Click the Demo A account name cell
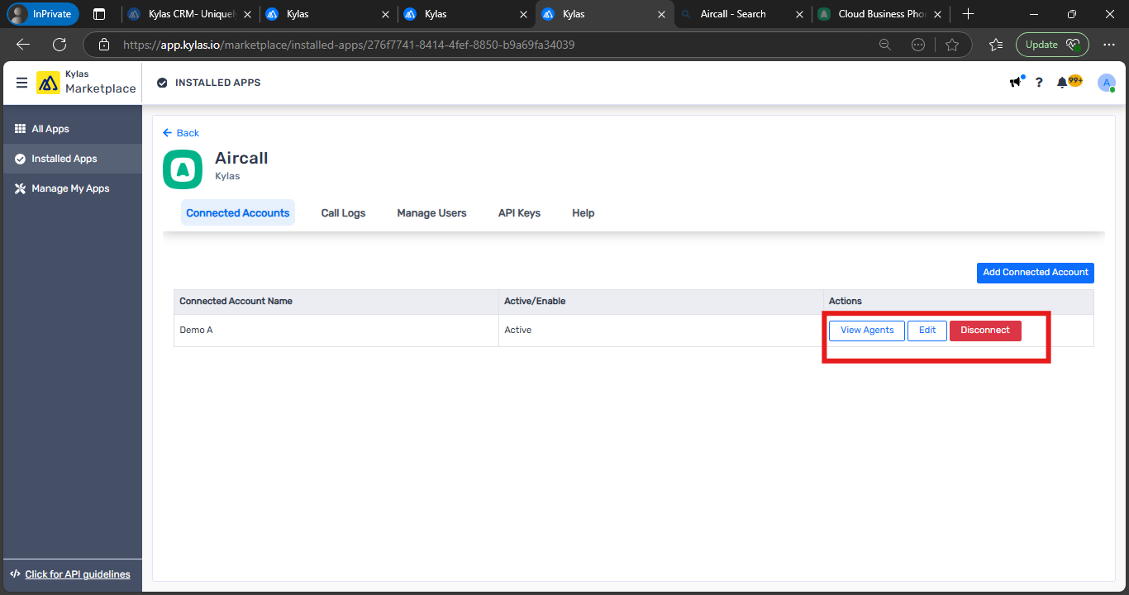1129x595 pixels. coord(336,331)
